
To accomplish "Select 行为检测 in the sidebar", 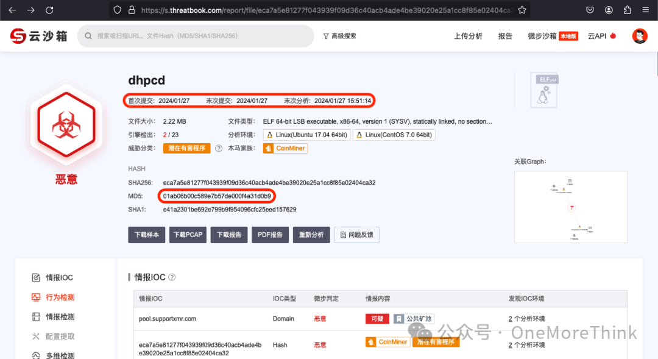I will (53, 297).
